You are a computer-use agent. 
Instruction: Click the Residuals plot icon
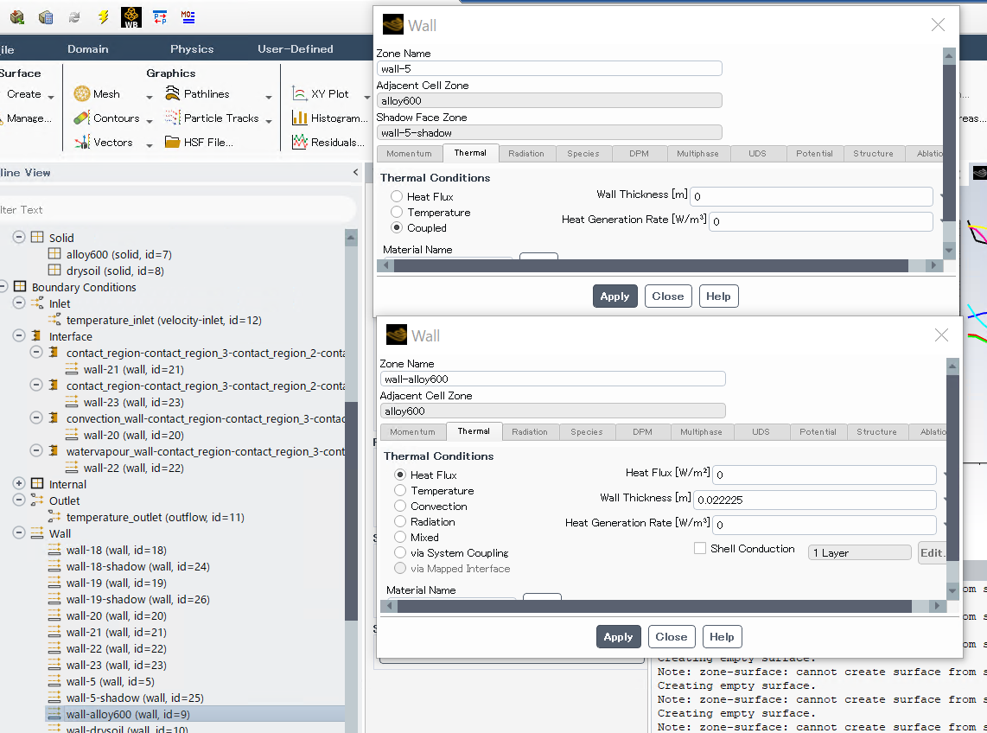[300, 143]
